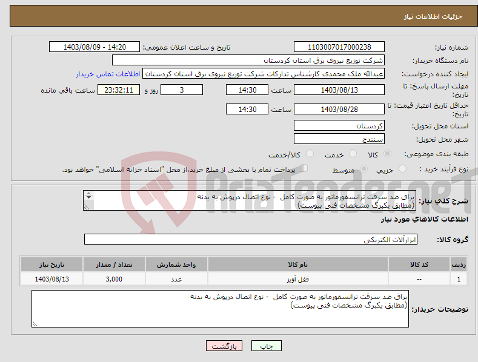The image size is (478, 362).
Task: Click the بازگشت back button
Action: [224, 346]
